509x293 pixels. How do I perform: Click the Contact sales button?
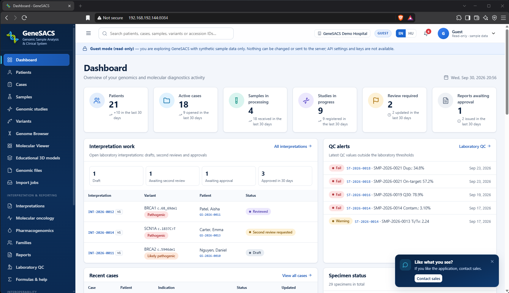pyautogui.click(x=428, y=278)
